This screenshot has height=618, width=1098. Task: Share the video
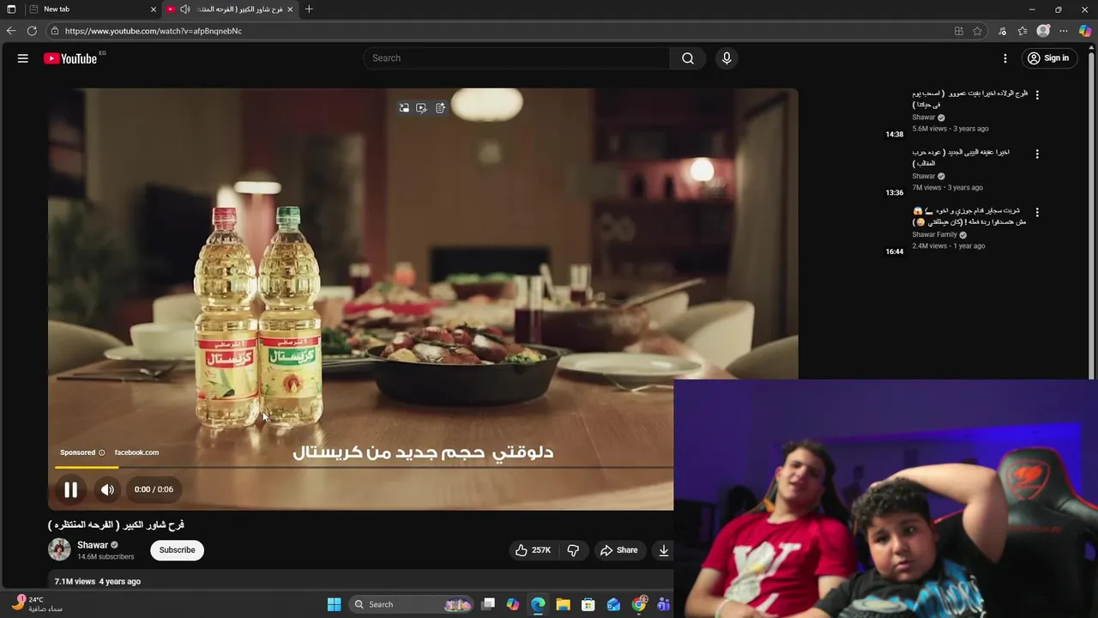point(618,550)
